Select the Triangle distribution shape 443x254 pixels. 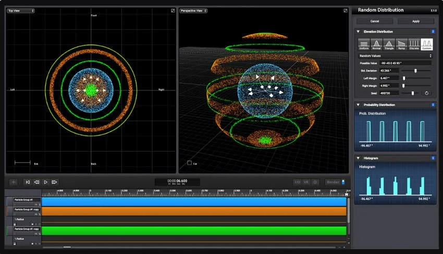(389, 45)
